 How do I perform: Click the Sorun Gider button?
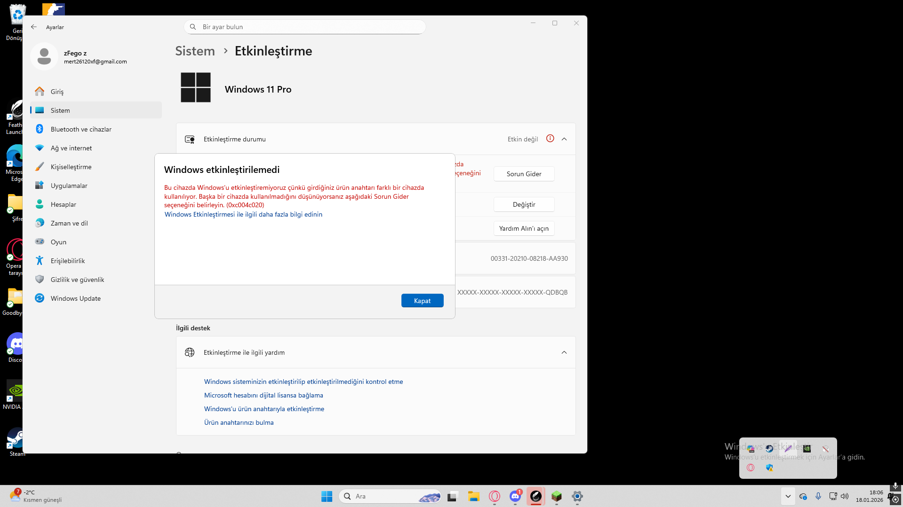[524, 174]
